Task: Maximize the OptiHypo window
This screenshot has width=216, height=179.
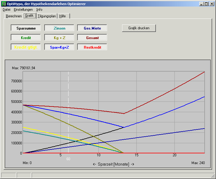Action: click(206, 4)
